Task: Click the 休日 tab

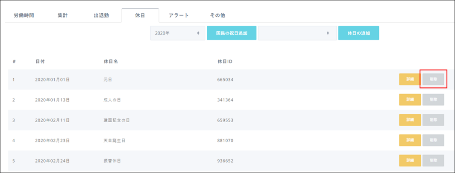Action: [x=140, y=15]
